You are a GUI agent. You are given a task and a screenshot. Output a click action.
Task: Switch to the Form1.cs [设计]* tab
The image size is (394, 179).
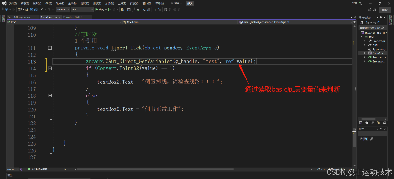73,17
